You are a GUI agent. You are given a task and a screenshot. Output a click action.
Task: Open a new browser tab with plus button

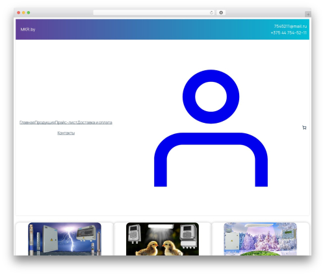coord(308,14)
